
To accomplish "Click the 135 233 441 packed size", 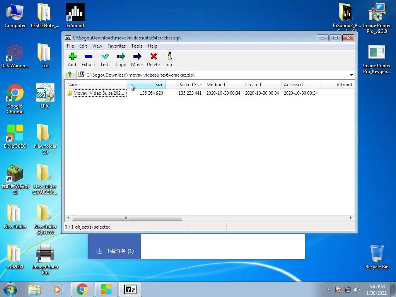I will [190, 93].
